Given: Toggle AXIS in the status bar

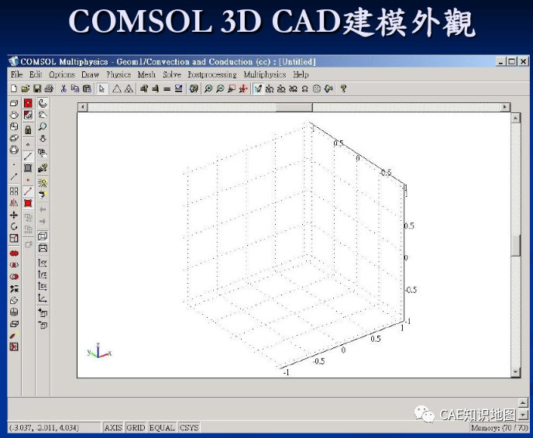Looking at the screenshot, I should [x=113, y=427].
